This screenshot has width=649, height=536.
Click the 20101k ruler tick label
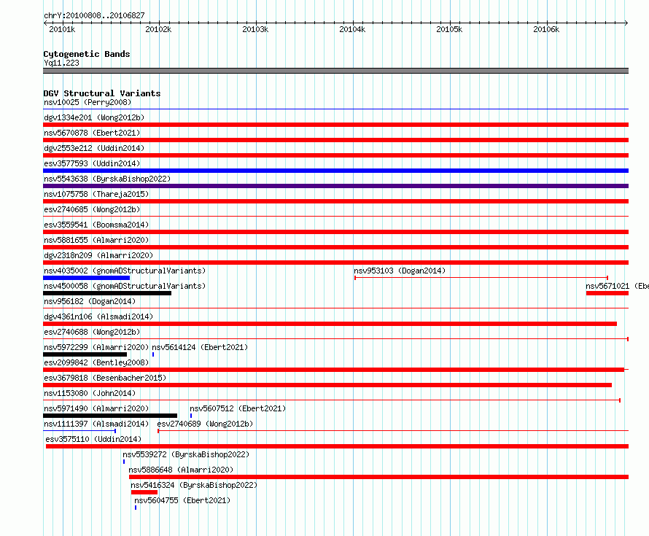[62, 29]
